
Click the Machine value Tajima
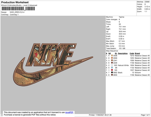(121, 17)
